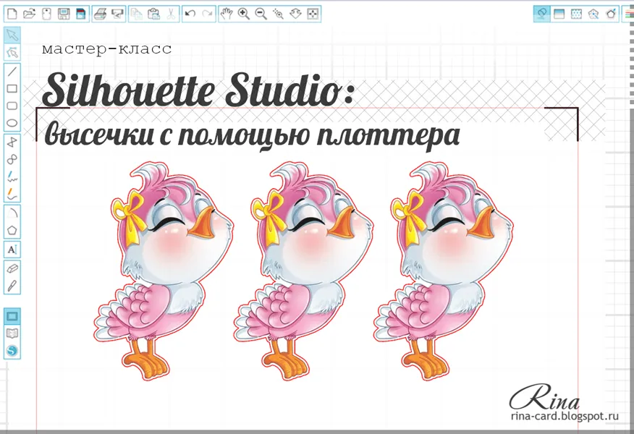Select the Pan hand tool

tap(227, 14)
